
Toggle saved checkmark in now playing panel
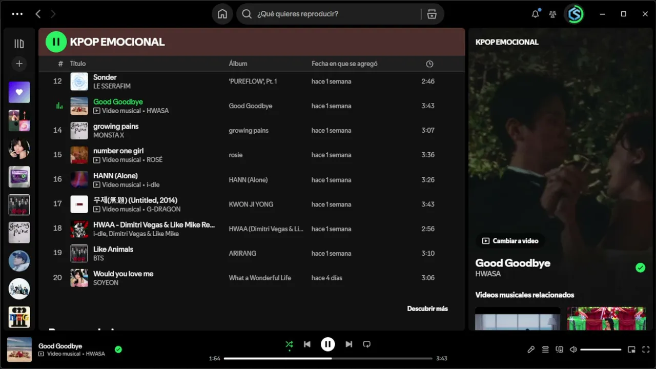pyautogui.click(x=640, y=268)
